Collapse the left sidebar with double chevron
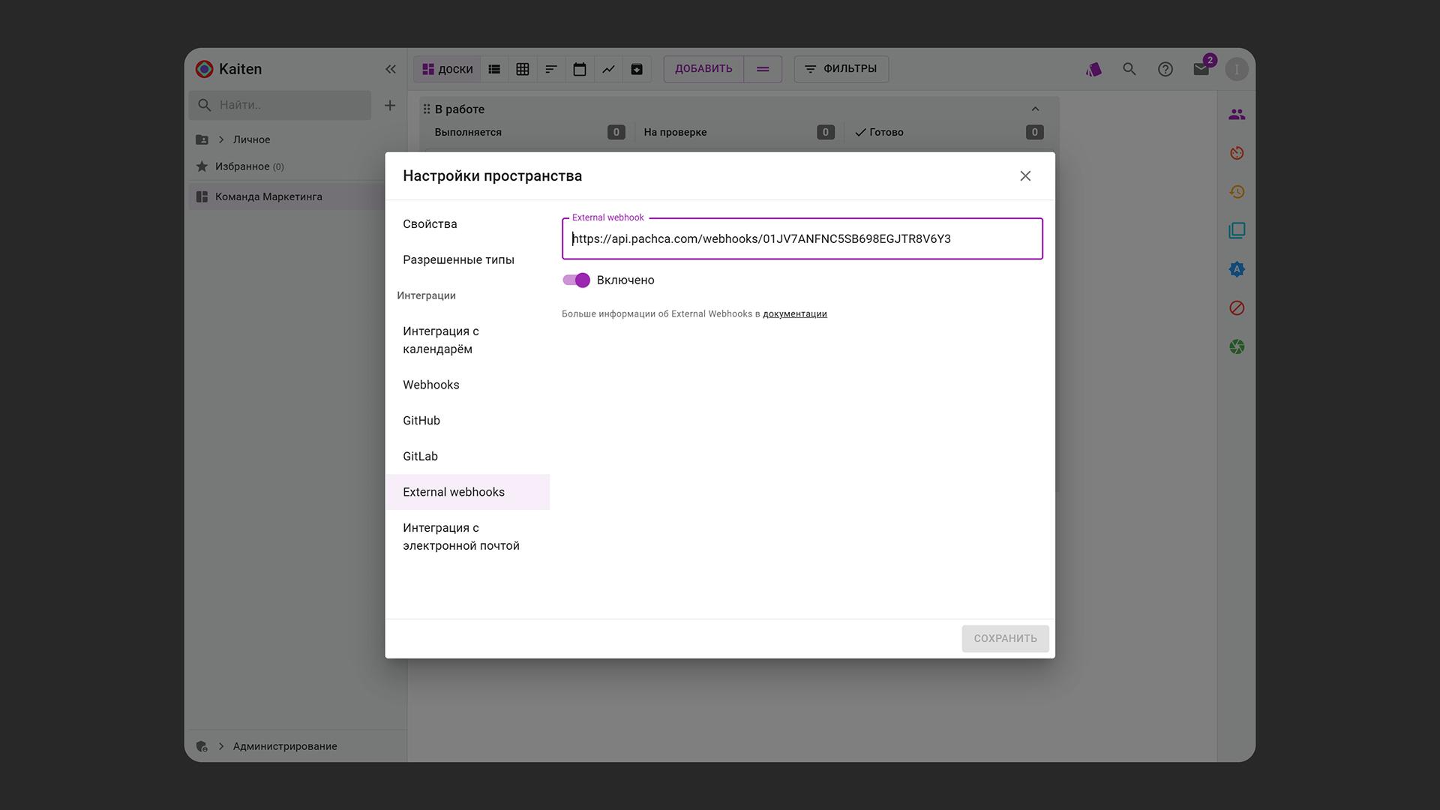The width and height of the screenshot is (1440, 810). pos(390,69)
